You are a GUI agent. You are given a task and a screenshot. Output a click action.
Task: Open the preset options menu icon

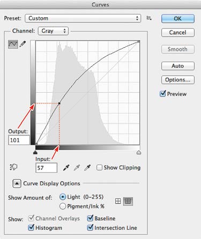[149, 18]
